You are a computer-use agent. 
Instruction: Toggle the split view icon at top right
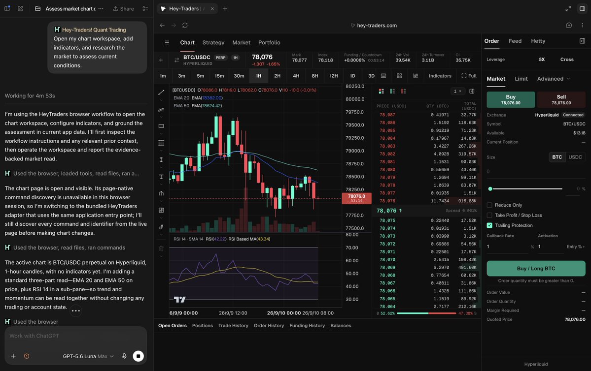[x=582, y=9]
